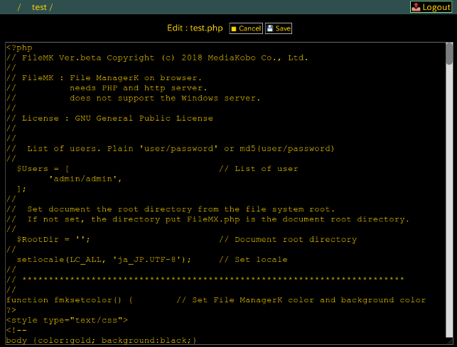Click the '];' array closing line

(21, 189)
